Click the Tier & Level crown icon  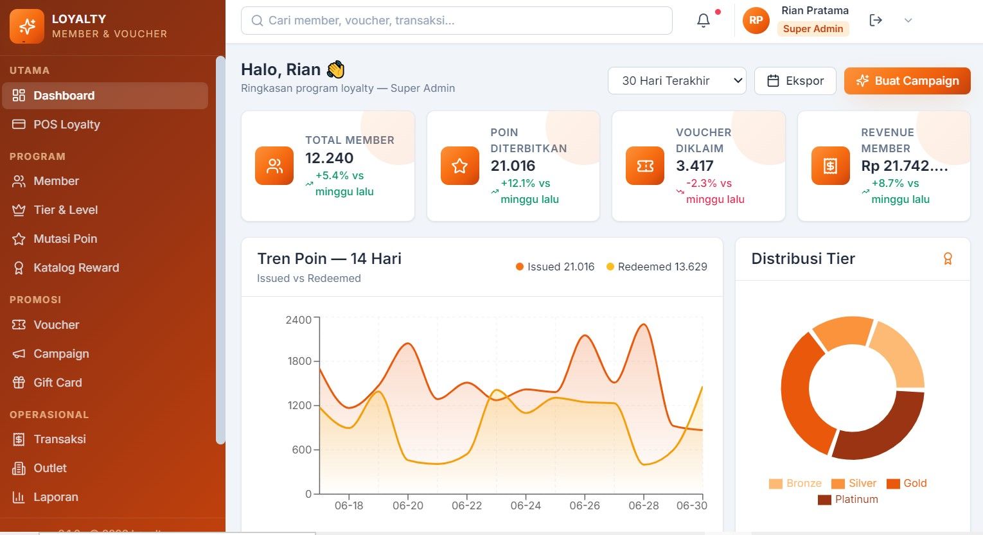(x=19, y=210)
